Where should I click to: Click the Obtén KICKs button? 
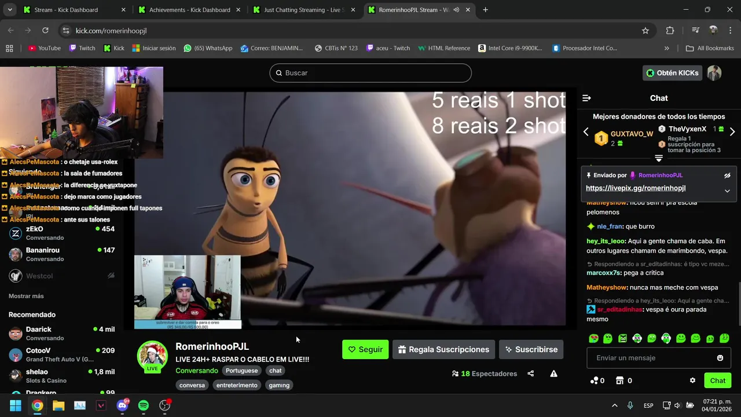pyautogui.click(x=673, y=73)
